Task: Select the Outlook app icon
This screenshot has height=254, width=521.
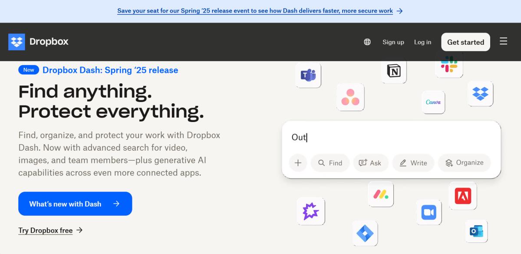Action: (x=476, y=231)
